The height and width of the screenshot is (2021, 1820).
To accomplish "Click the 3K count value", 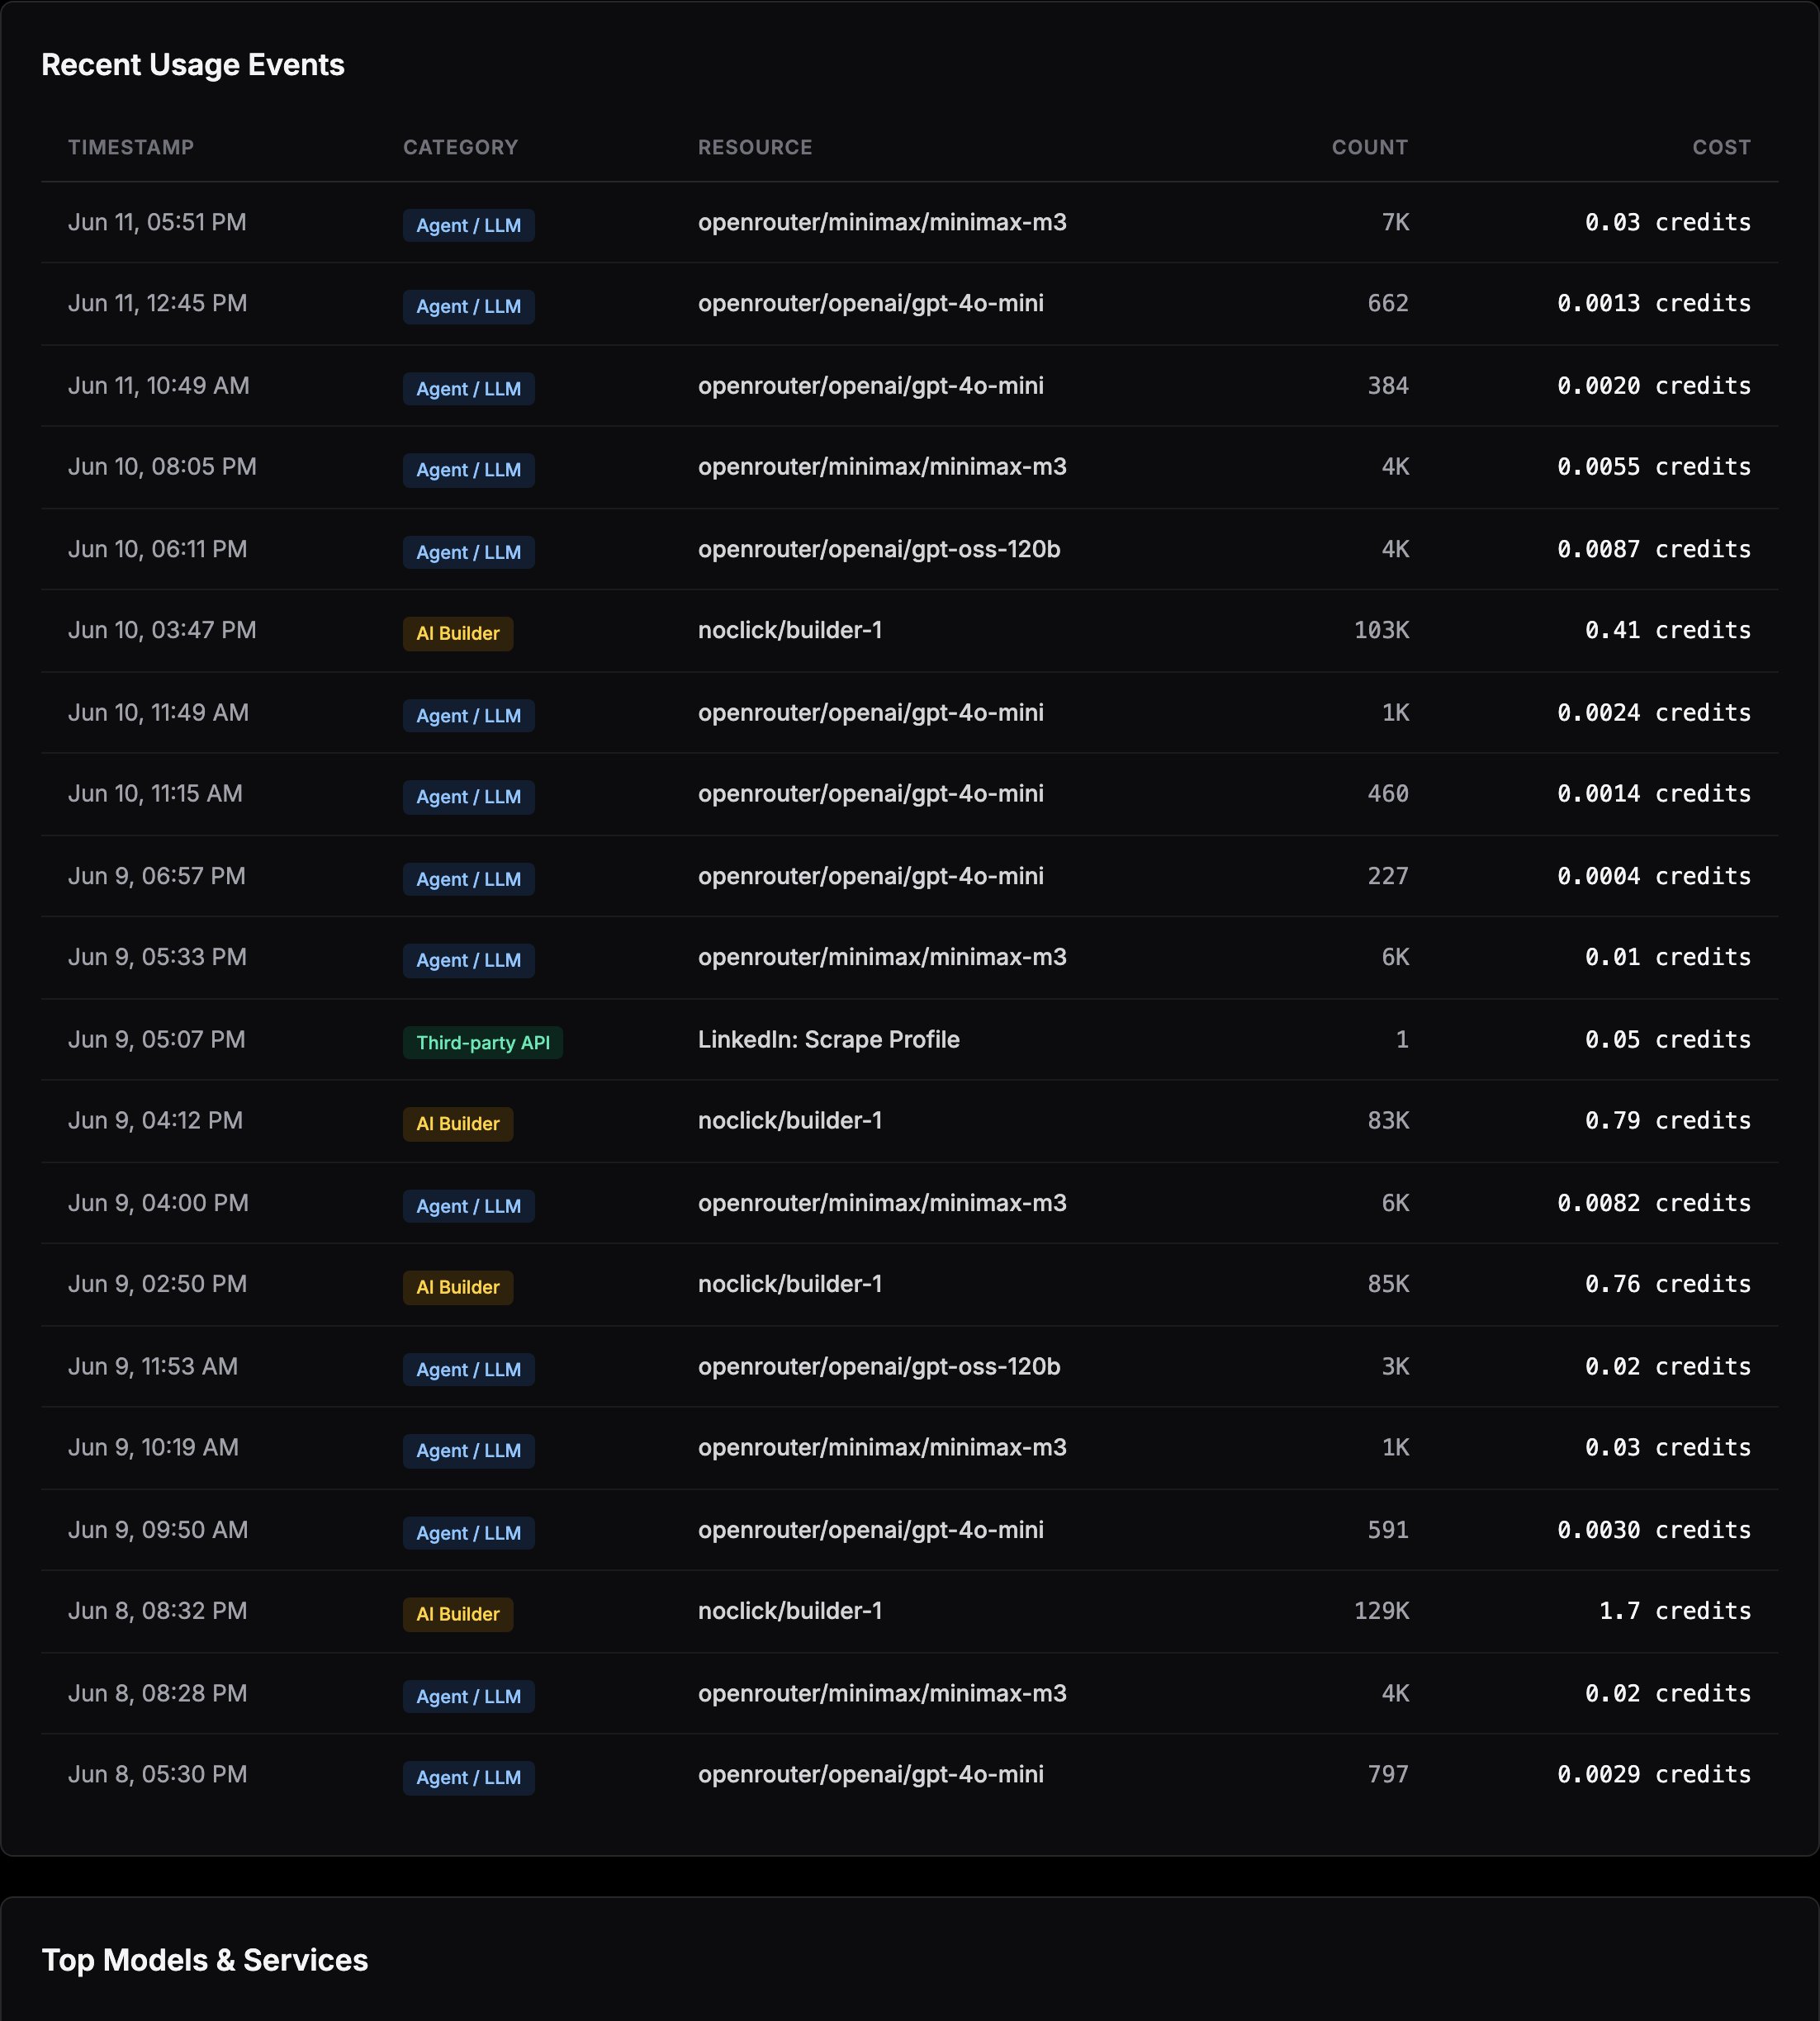I will click(1395, 1366).
